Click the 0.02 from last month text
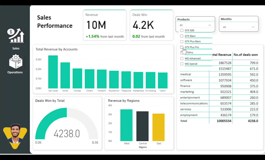This screenshot has height=160, width=265. pyautogui.click(x=148, y=37)
